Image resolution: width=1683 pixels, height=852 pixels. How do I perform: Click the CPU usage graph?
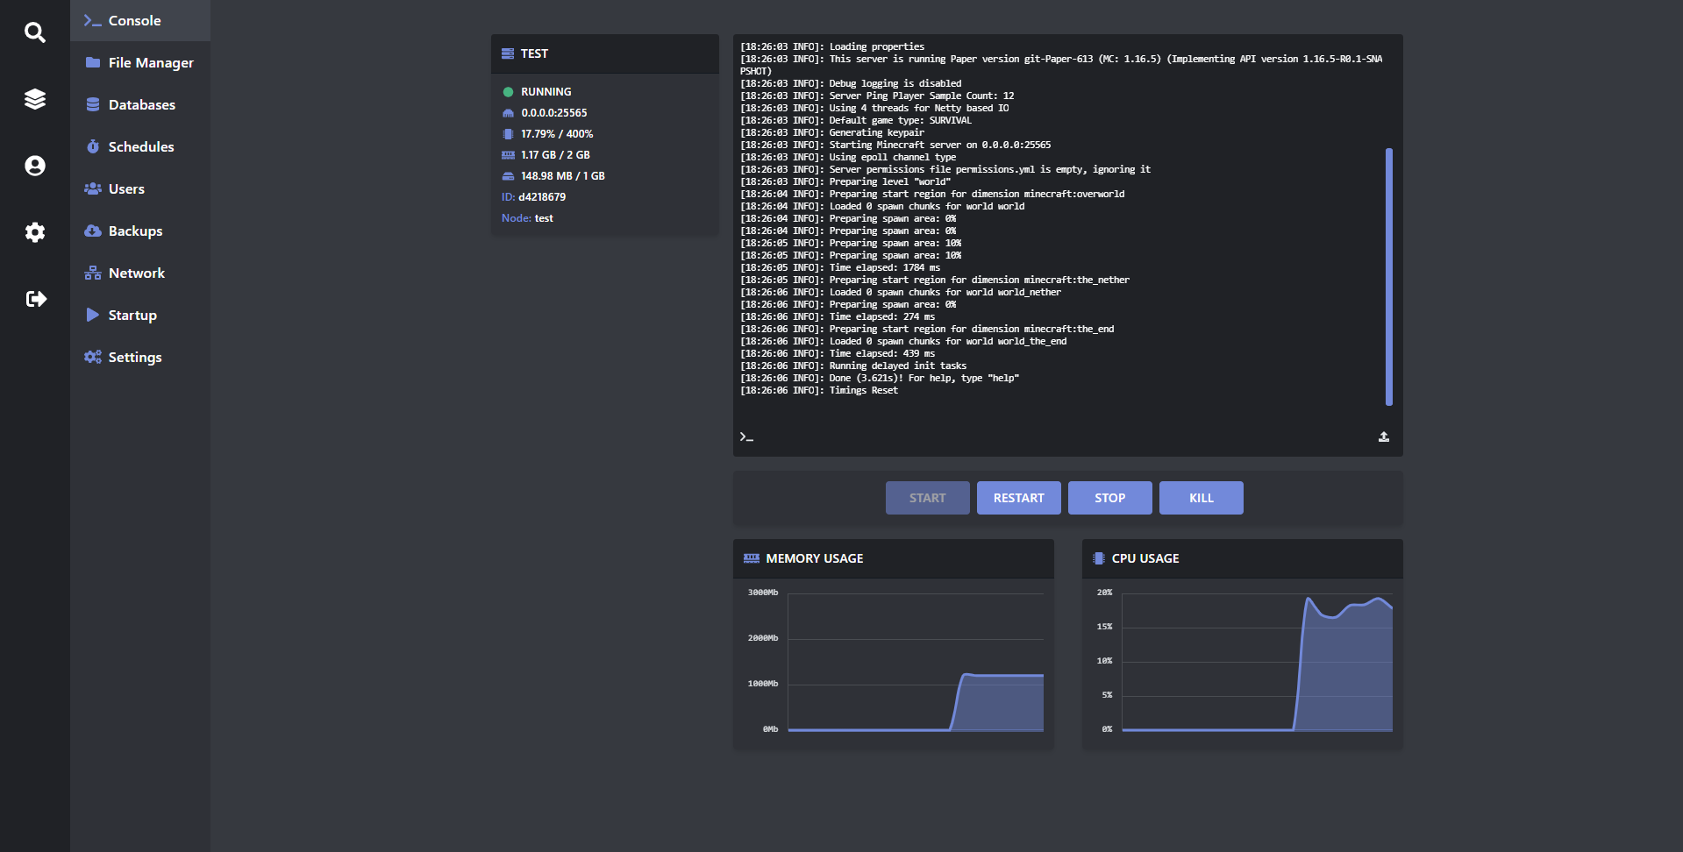pos(1257,662)
